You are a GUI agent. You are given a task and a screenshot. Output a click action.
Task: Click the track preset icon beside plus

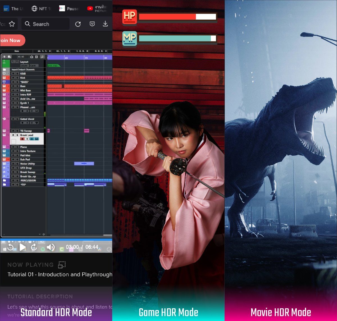(9, 57)
